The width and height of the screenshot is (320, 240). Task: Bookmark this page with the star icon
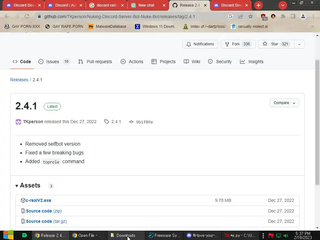click(x=251, y=16)
